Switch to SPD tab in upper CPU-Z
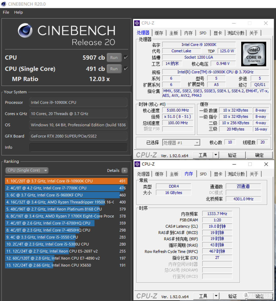The height and width of the screenshot is (301, 276). [203, 33]
